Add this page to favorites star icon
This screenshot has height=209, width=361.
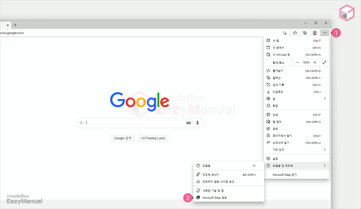pyautogui.click(x=284, y=33)
